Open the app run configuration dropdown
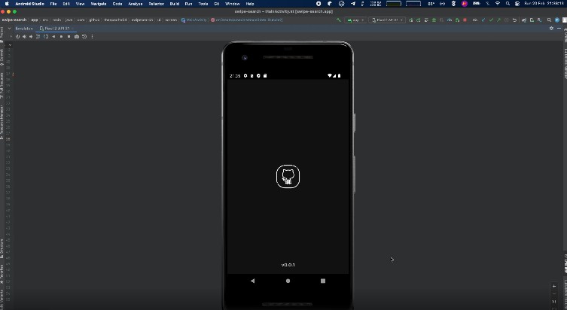567x310 pixels. (355, 20)
